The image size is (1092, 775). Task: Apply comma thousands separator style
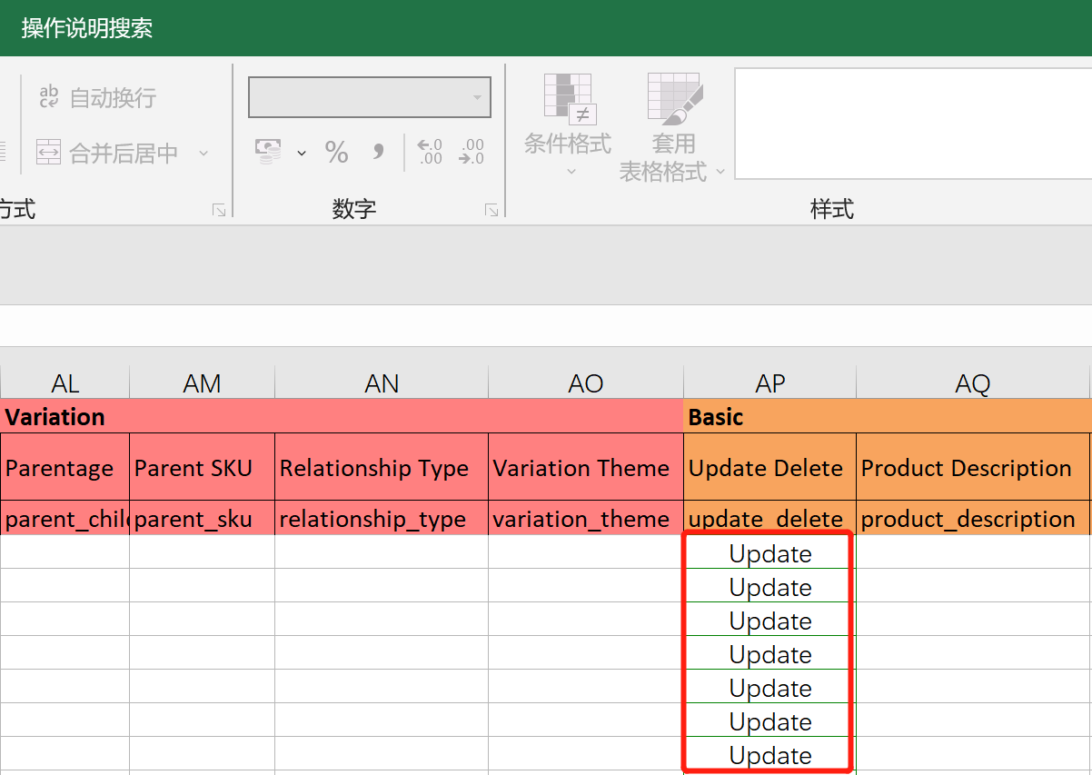click(x=379, y=152)
